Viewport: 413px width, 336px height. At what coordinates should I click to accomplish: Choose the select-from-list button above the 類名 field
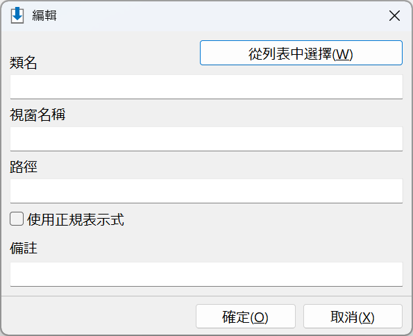[301, 53]
